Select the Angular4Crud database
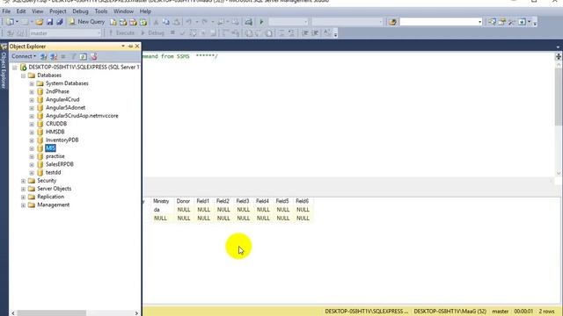 pyautogui.click(x=62, y=99)
